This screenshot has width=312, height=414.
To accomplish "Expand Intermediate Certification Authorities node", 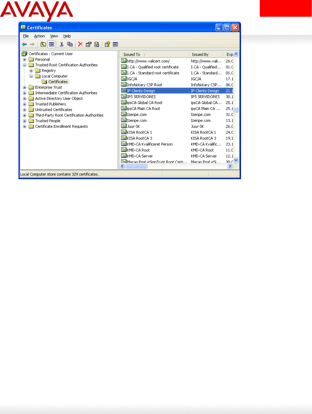I will [25, 93].
